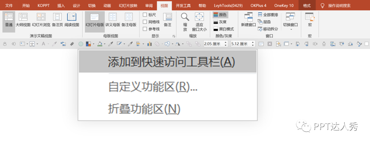Click the green circle shape icon

[x=81, y=43]
